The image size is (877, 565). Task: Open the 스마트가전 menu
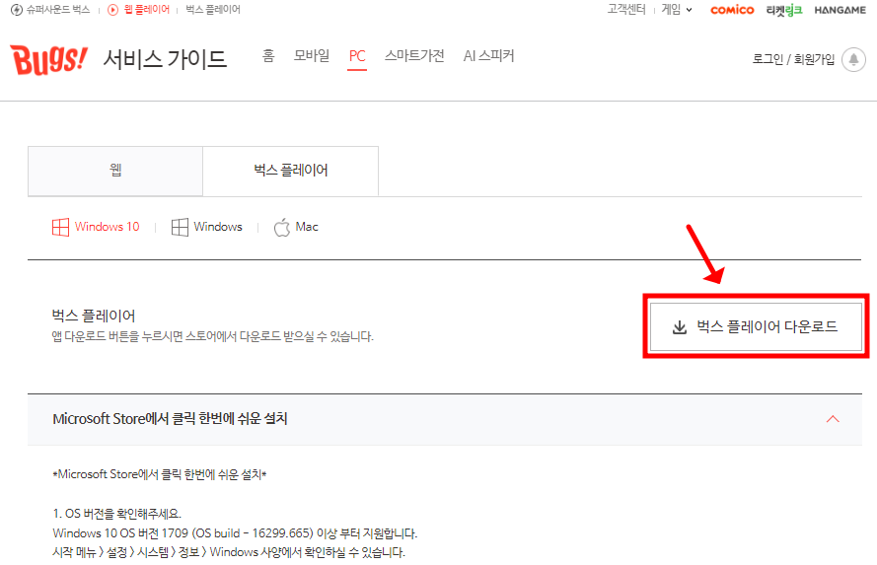[414, 56]
